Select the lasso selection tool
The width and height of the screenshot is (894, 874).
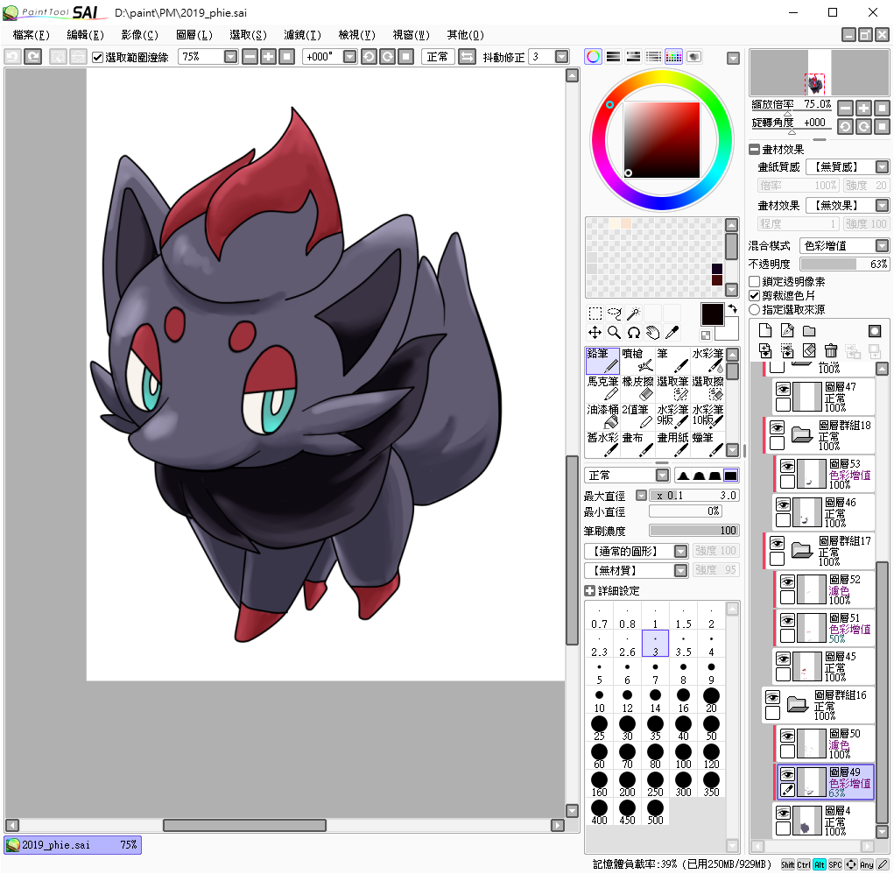pos(615,313)
